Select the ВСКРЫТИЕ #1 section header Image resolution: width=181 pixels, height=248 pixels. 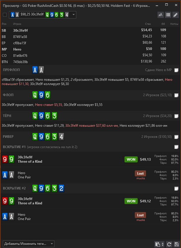click(14, 147)
